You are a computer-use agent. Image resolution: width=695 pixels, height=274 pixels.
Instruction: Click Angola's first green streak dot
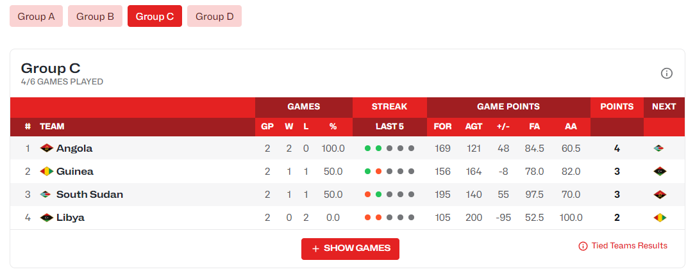click(368, 149)
